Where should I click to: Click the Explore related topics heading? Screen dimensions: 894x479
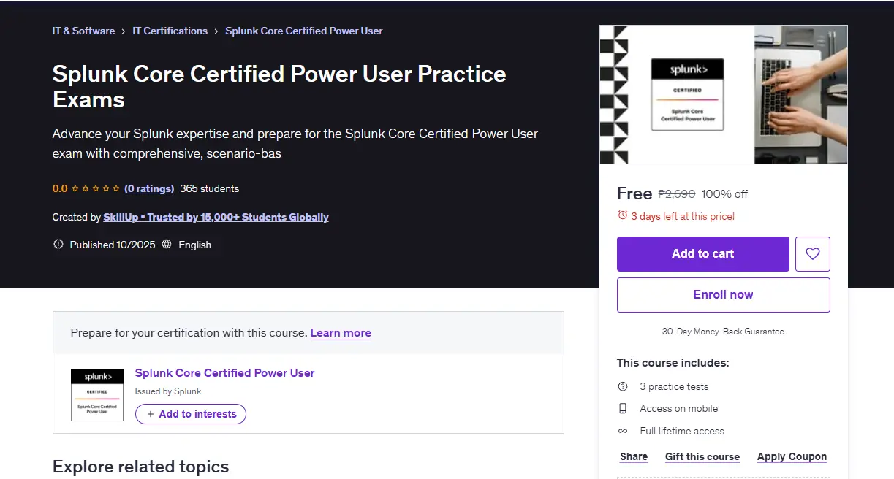141,467
